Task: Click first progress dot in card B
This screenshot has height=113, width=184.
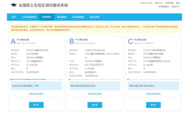Action: [69, 79]
